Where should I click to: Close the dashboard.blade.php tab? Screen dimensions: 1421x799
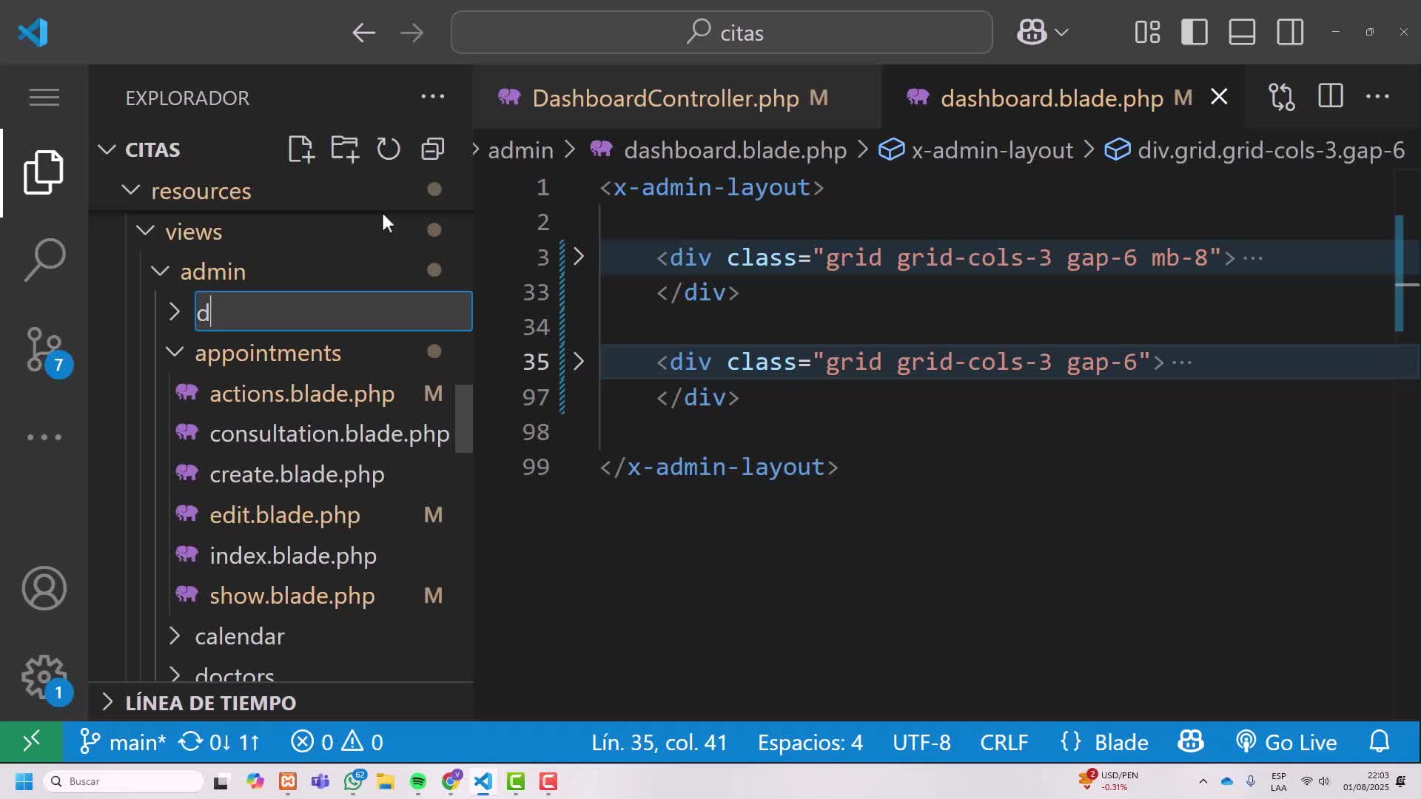point(1219,97)
